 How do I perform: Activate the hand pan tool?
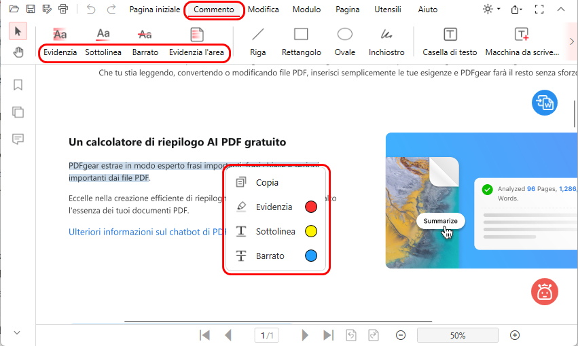click(x=18, y=52)
